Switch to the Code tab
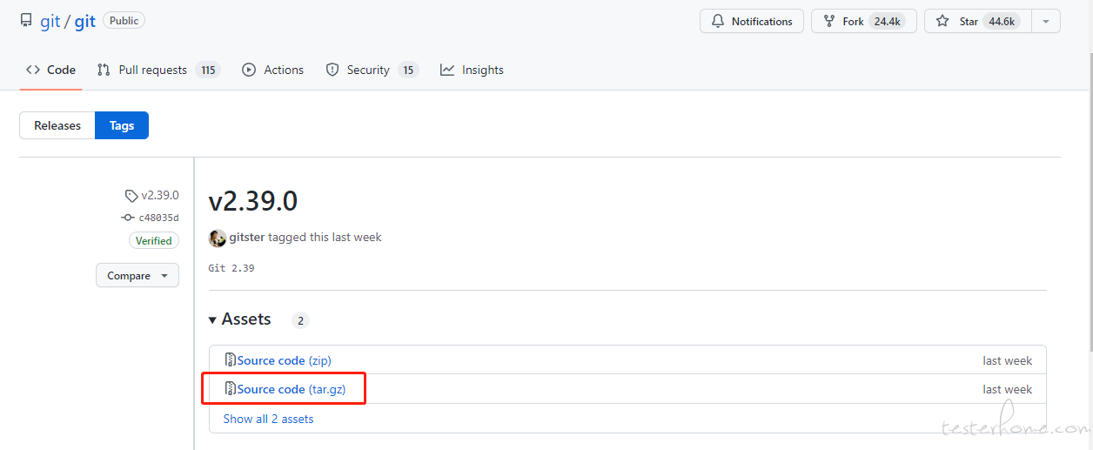The image size is (1093, 450). (x=50, y=70)
